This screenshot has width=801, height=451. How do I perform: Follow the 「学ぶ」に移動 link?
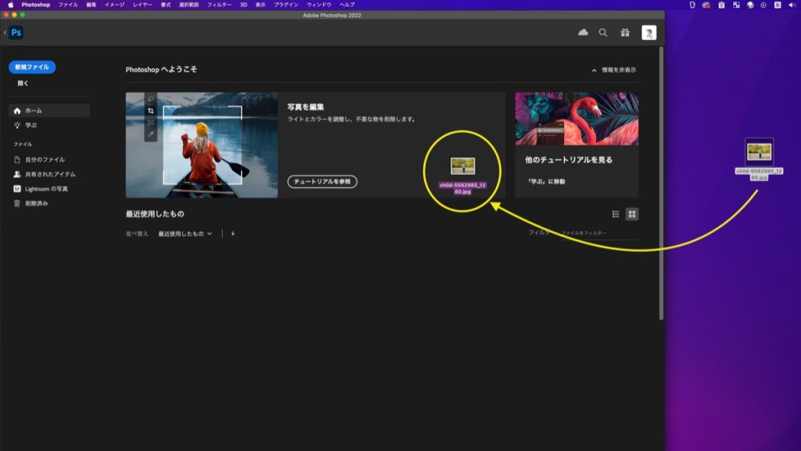coord(547,181)
